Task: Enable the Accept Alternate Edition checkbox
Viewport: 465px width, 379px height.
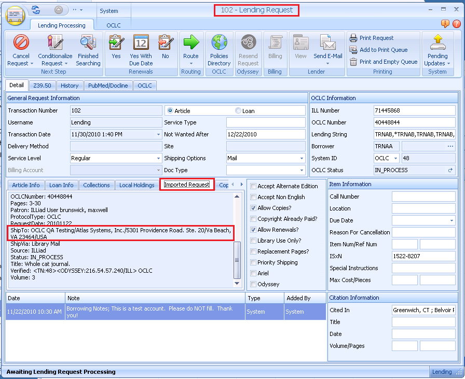Action: tap(253, 186)
